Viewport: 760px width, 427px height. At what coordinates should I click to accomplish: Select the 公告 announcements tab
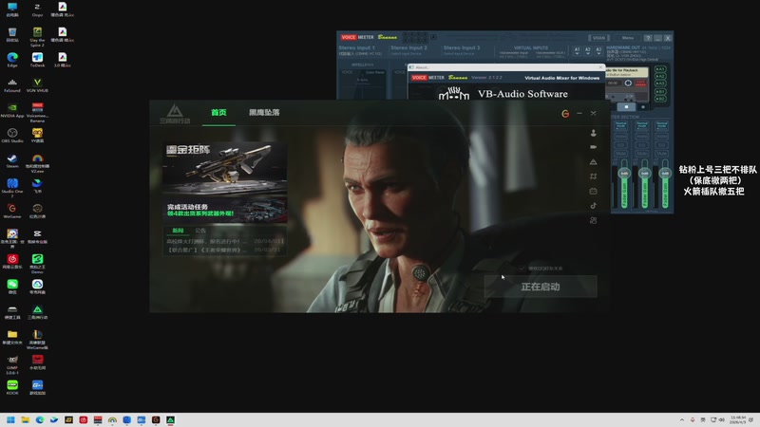(200, 231)
